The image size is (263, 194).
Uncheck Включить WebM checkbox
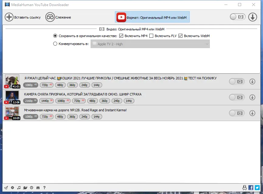click(180, 36)
